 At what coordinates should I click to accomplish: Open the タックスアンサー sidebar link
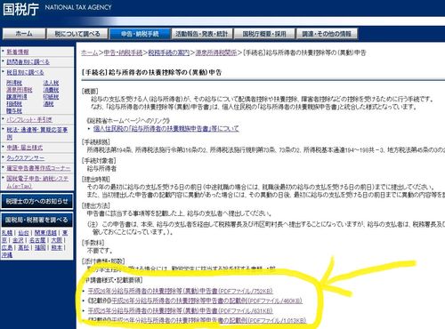pyautogui.click(x=26, y=158)
